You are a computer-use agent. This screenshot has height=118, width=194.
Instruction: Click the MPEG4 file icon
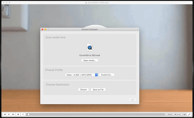click(90, 48)
